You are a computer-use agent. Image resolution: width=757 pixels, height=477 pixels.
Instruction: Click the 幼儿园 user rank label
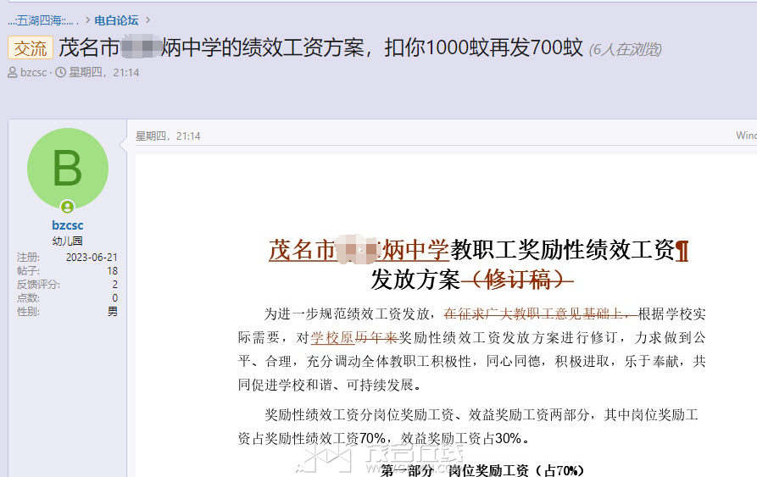68,241
